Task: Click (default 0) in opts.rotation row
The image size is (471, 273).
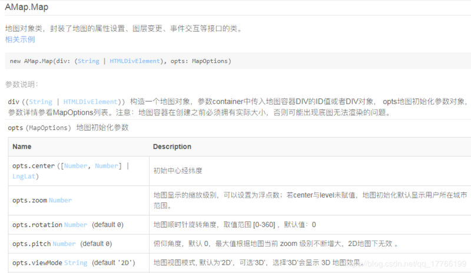Action: pyautogui.click(x=108, y=225)
